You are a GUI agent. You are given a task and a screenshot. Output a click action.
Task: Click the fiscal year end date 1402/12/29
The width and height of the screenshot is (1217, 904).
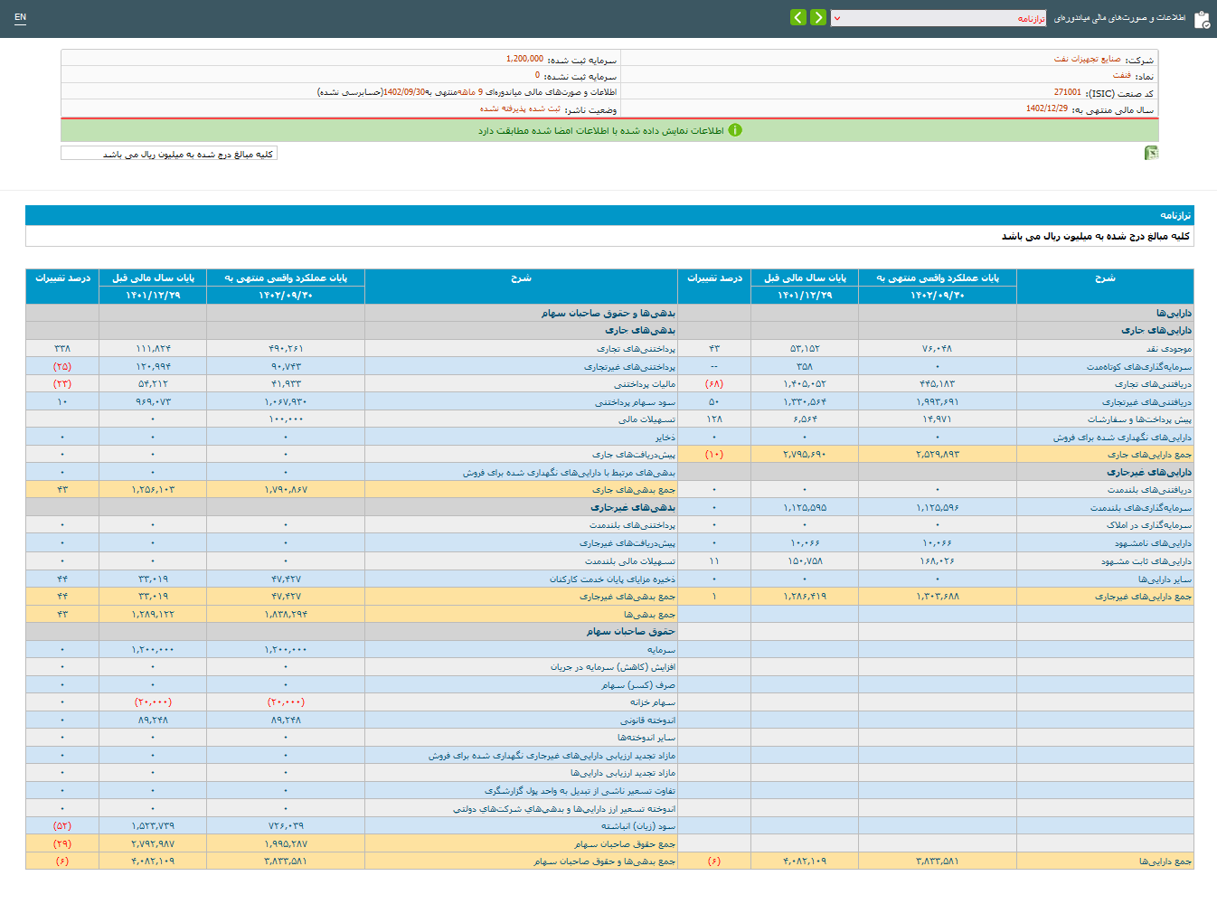click(x=1046, y=108)
